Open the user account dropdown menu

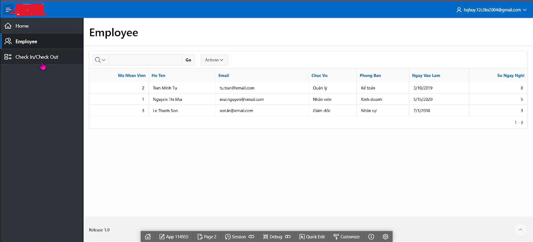click(492, 10)
